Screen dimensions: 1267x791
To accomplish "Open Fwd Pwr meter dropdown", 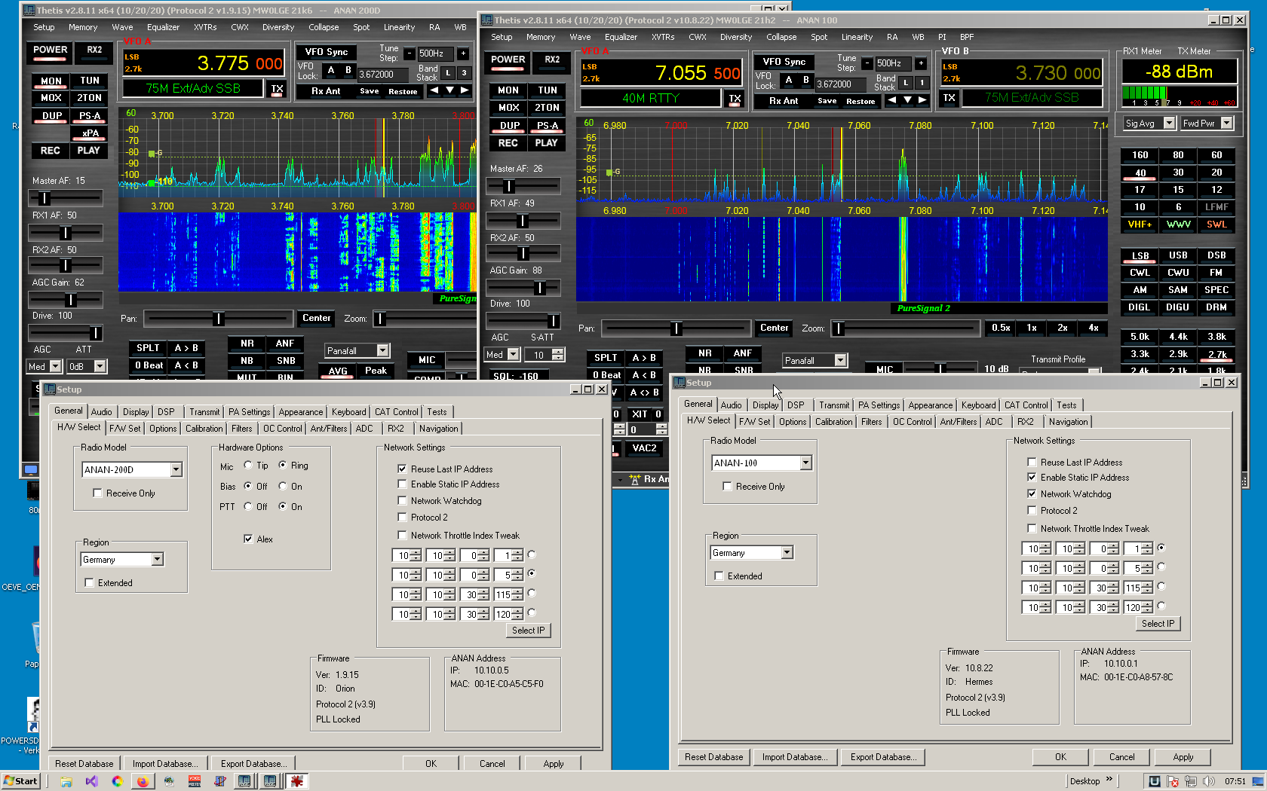I will 1226,124.
